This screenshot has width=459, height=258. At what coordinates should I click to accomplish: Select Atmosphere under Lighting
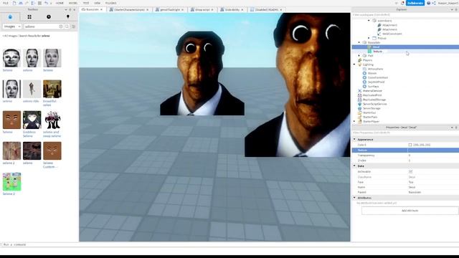375,69
